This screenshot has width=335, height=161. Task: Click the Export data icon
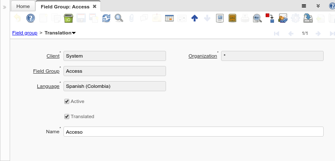pos(308,18)
